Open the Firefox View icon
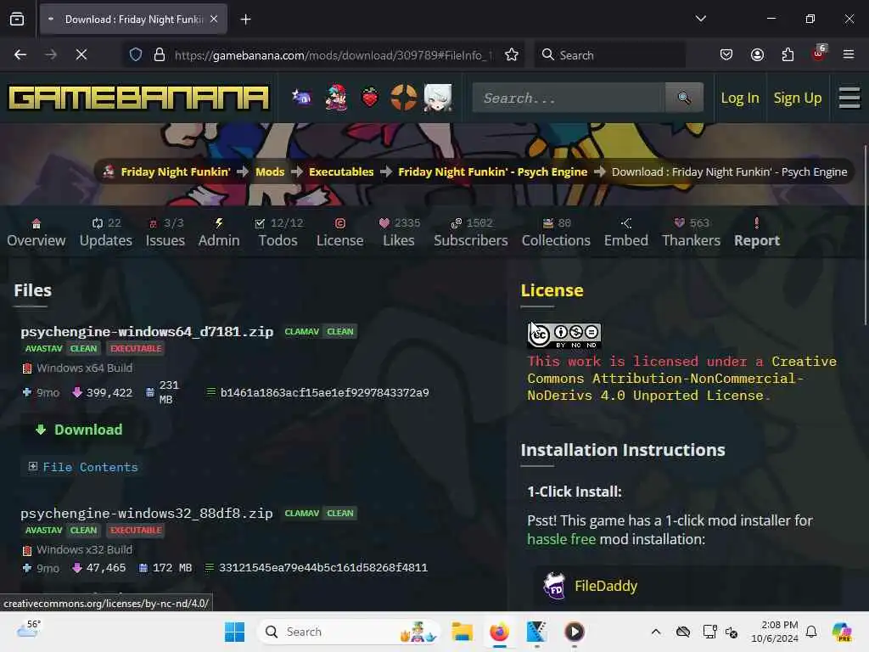The image size is (869, 652). tap(17, 20)
